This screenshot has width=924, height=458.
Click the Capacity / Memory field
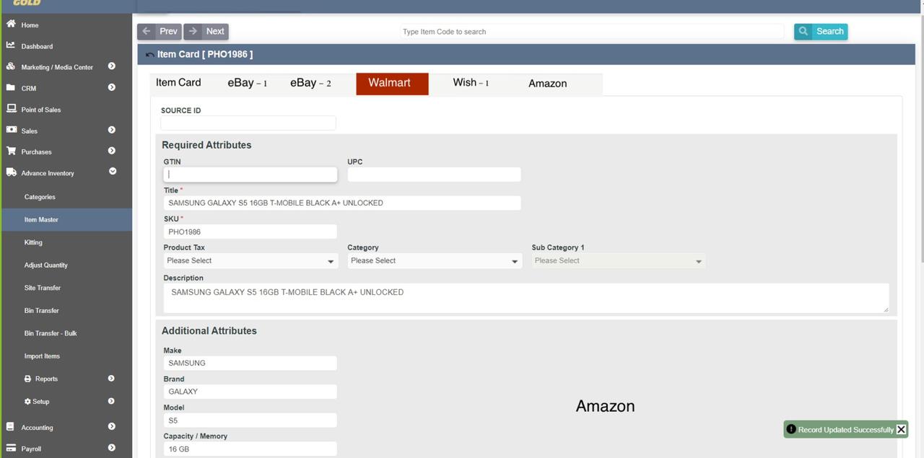[x=250, y=449]
